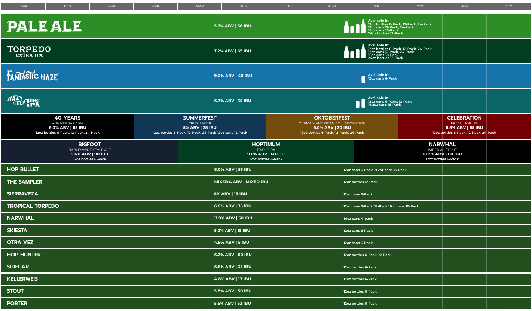This screenshot has width=532, height=311.
Task: Click the '9.0% ABV | 40 IBU' text
Action: pyautogui.click(x=233, y=76)
